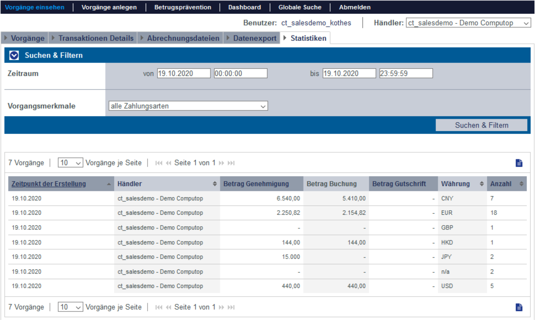Sort by Händler column arrows

[215, 184]
